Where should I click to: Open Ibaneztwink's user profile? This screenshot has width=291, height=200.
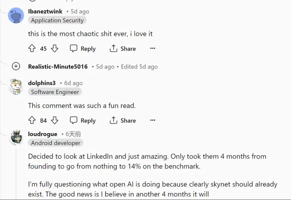tap(45, 11)
